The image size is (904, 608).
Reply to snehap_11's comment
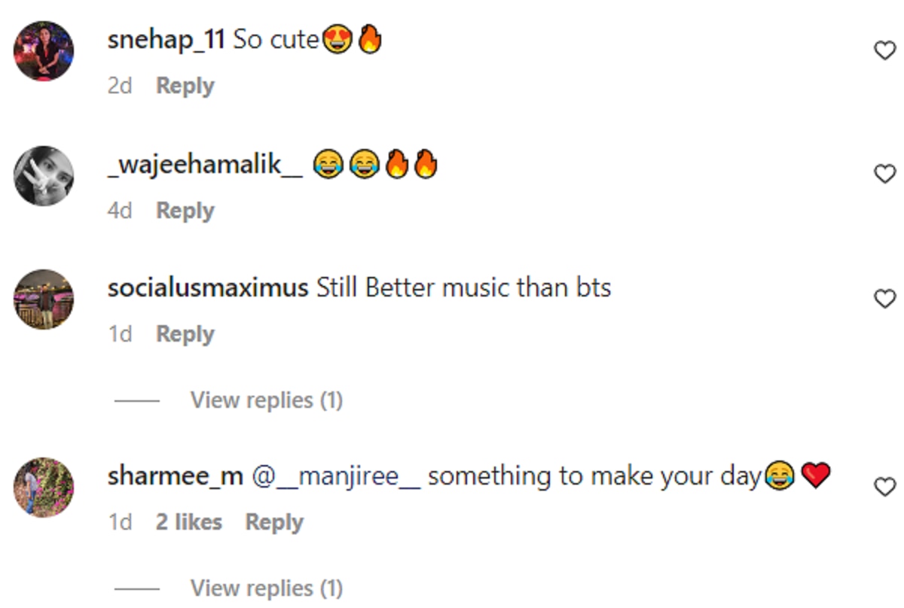point(185,86)
